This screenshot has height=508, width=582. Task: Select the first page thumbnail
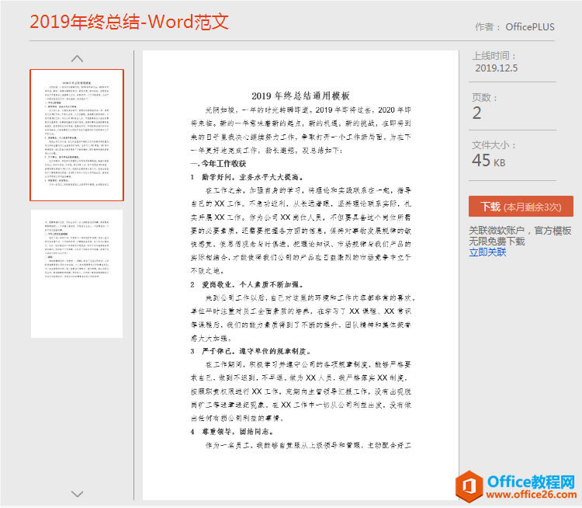77,135
